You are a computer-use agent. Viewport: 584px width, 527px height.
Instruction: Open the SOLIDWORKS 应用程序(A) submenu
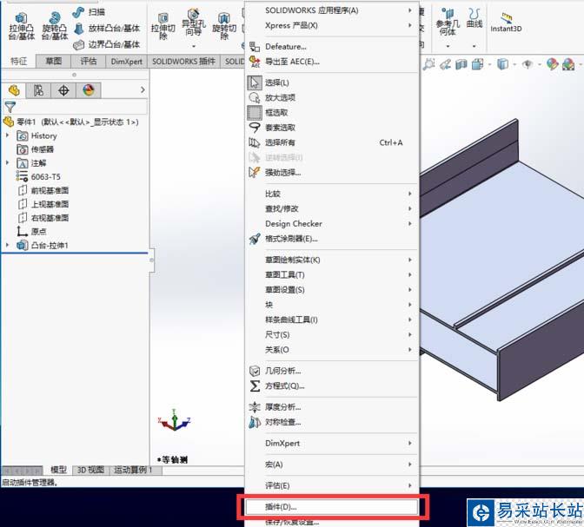(332, 10)
